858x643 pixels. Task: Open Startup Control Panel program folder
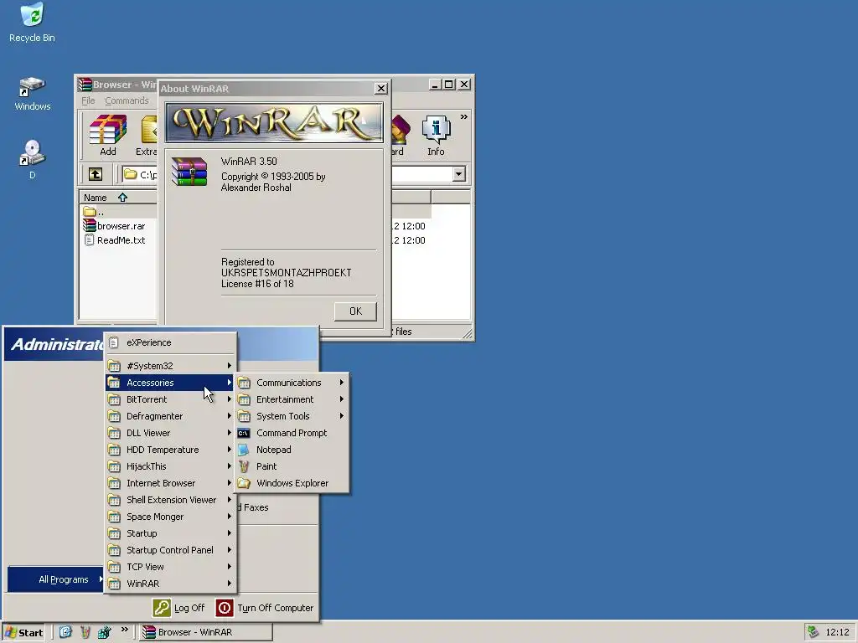(x=170, y=550)
